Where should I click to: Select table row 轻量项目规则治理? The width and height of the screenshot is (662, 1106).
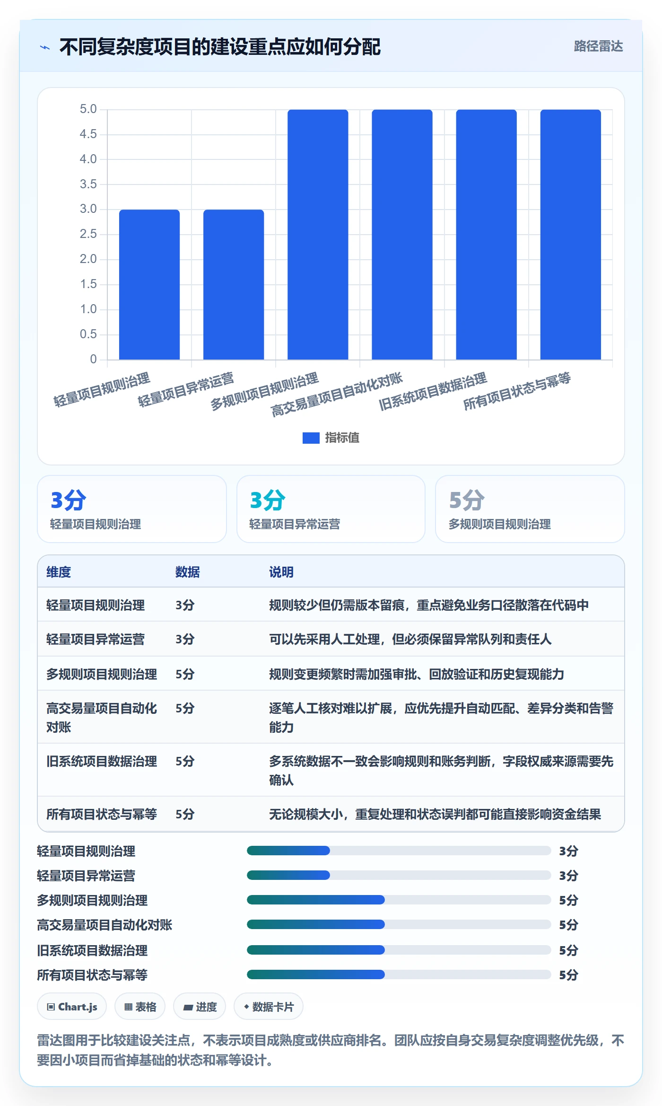331,605
